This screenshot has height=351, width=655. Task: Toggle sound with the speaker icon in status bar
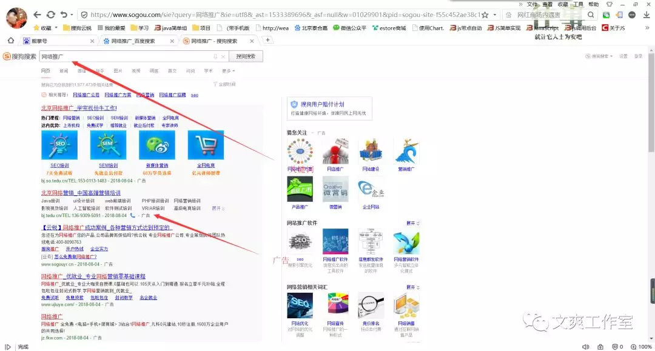586,347
